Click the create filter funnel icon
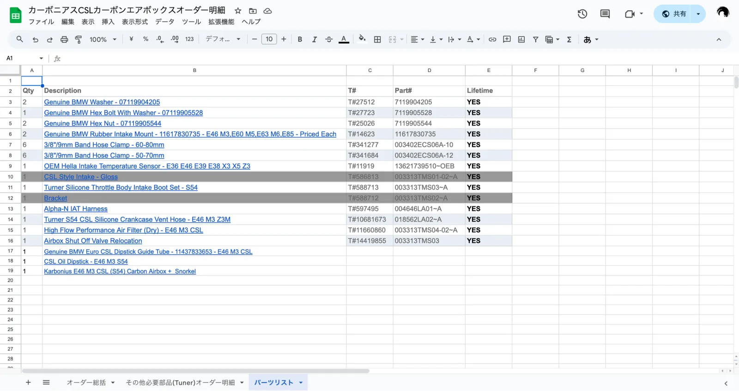The image size is (739, 391). tap(536, 40)
